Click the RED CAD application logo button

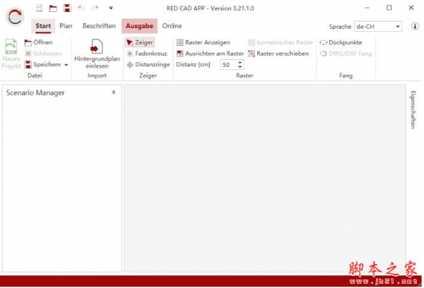(x=15, y=17)
